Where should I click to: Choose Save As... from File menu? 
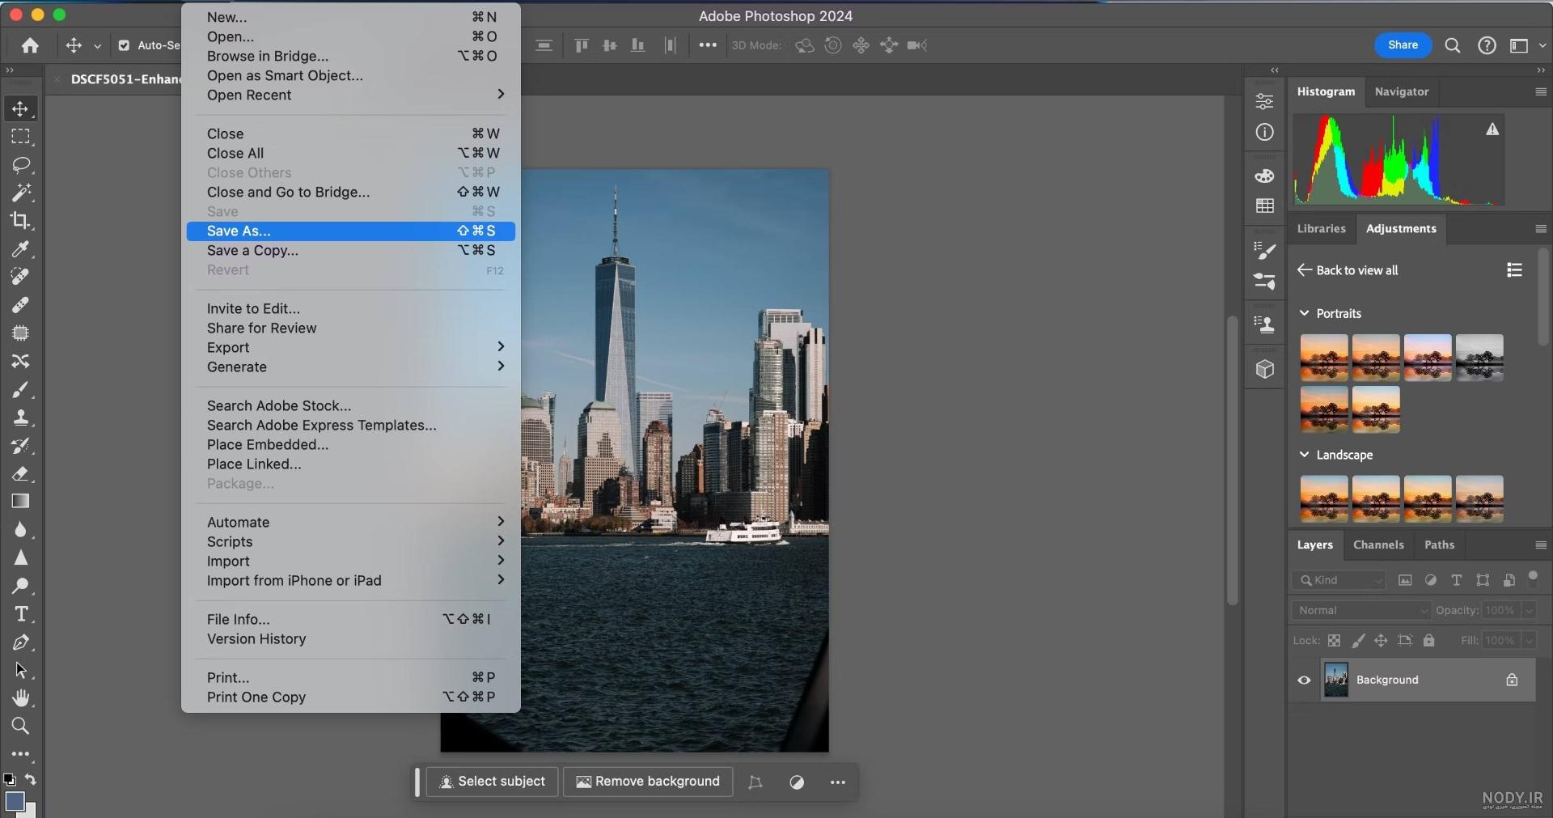click(351, 231)
